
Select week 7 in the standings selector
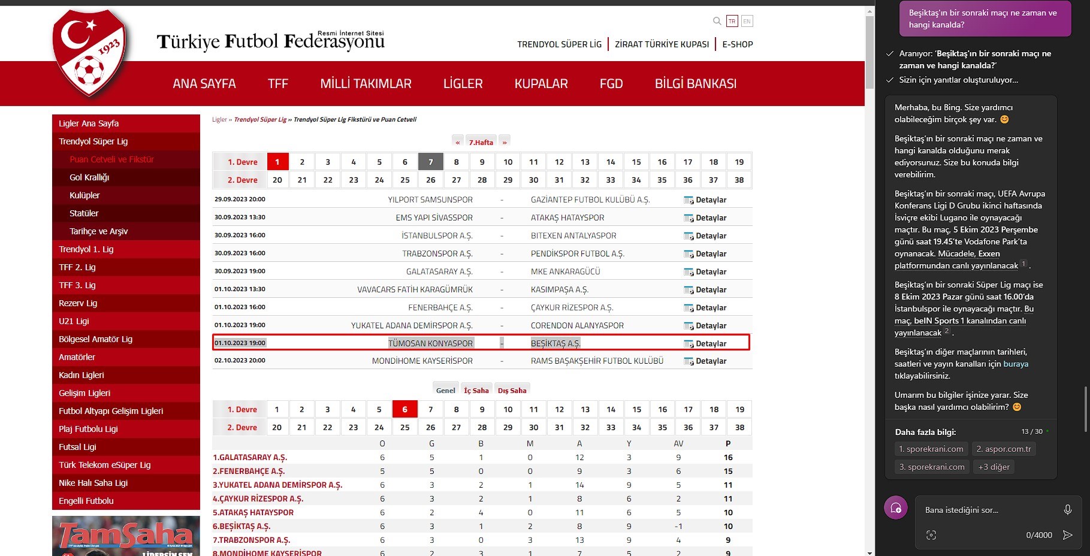(x=431, y=409)
